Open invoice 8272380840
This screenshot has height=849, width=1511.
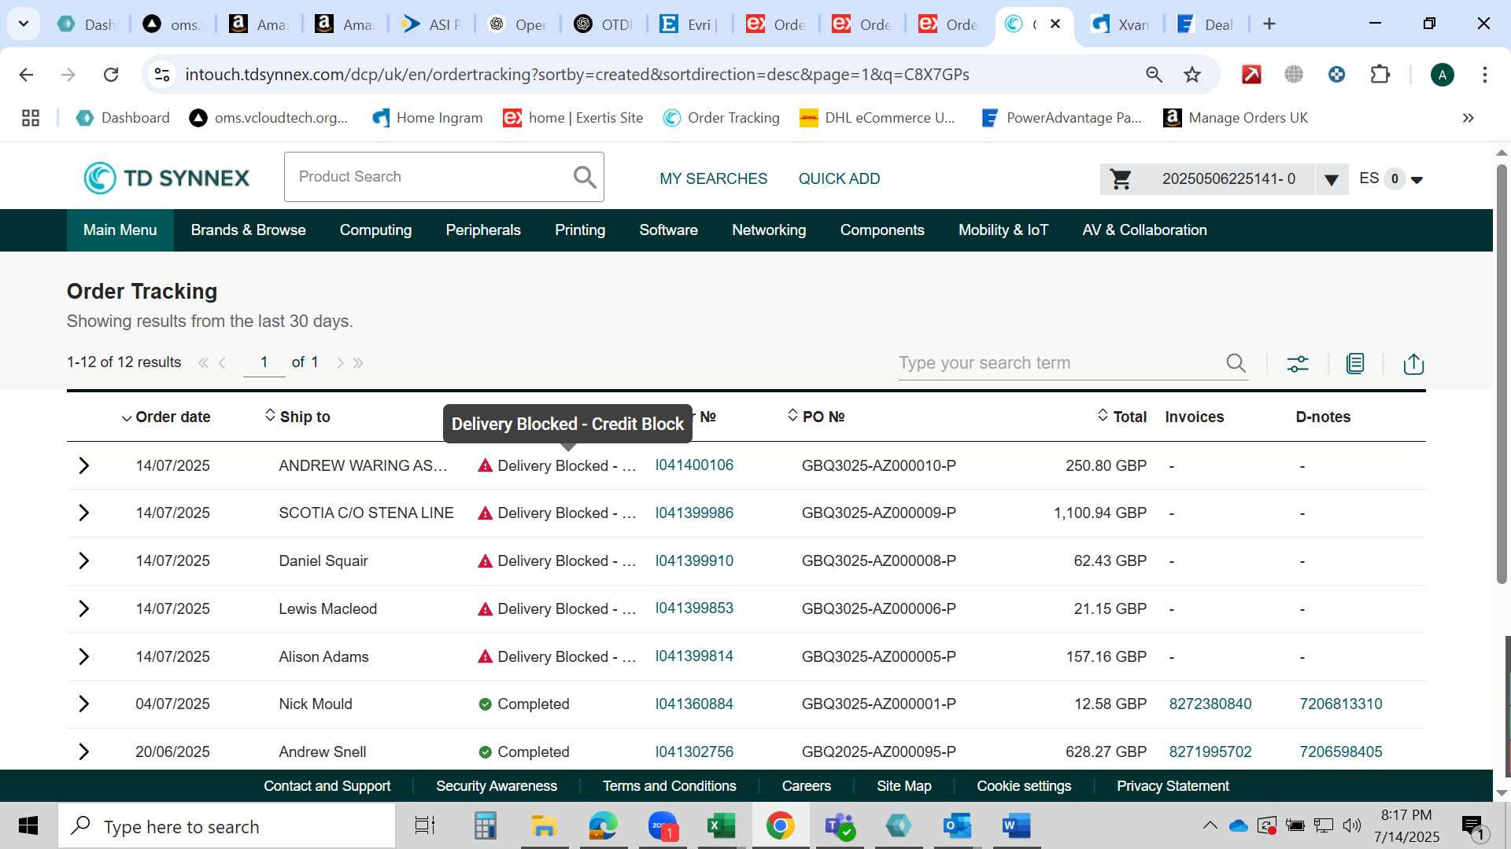[1210, 704]
